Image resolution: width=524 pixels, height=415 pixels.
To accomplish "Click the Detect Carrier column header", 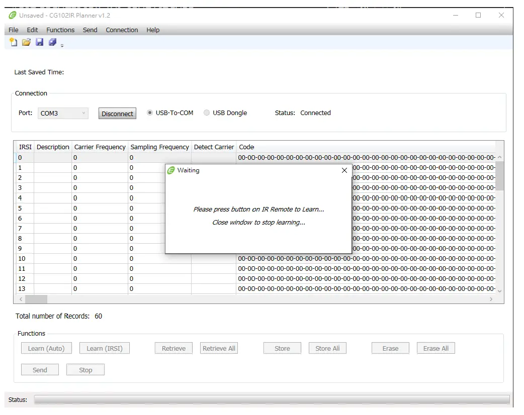I will tap(214, 147).
